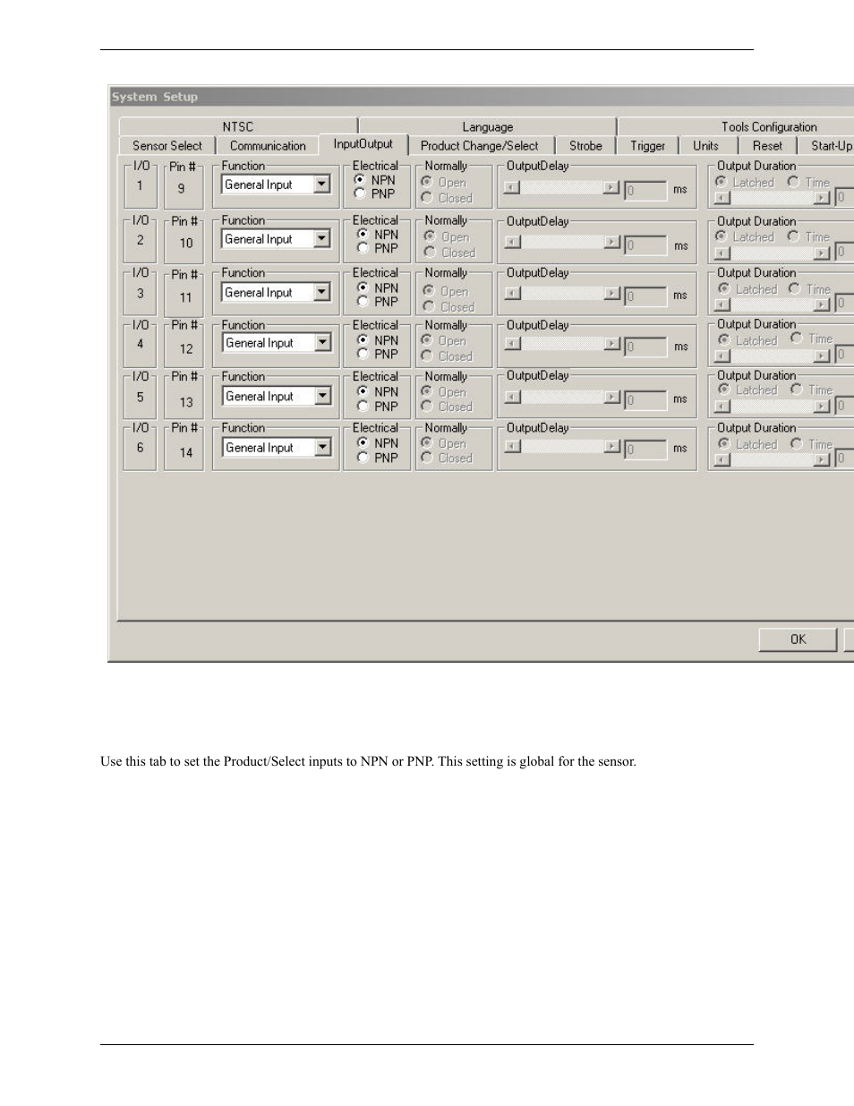This screenshot has width=854, height=1106.
Task: Choose Latched output duration for I/O 1
Action: point(745,182)
